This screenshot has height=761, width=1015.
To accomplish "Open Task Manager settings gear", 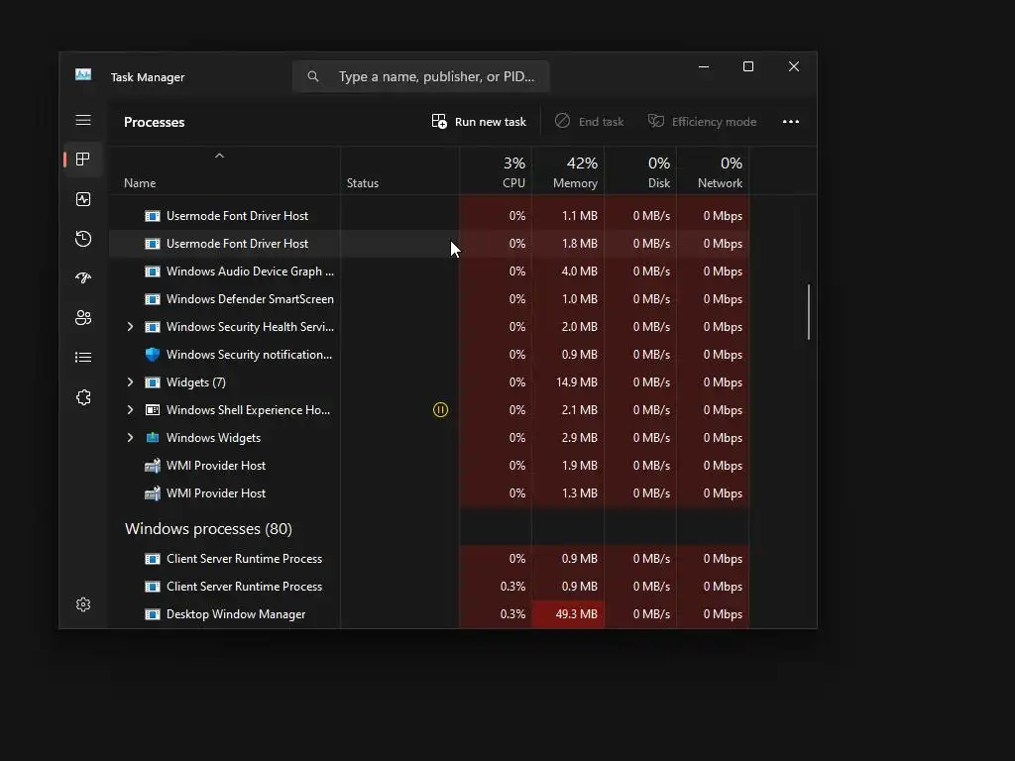I will coord(83,604).
